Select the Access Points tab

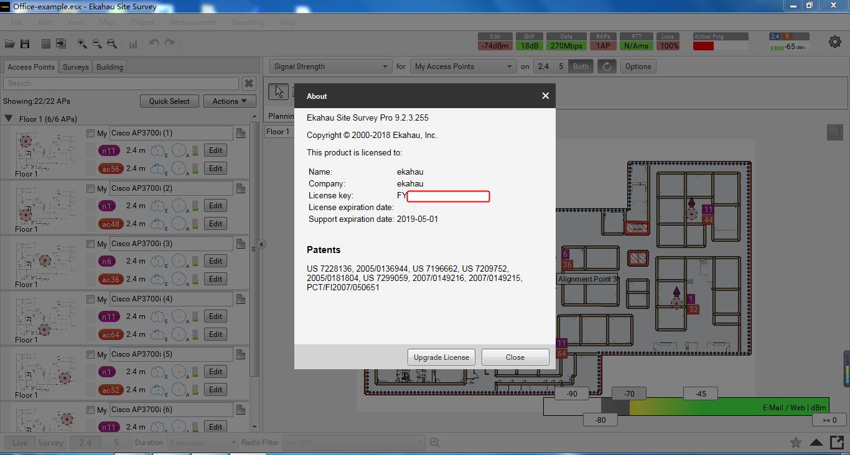click(31, 67)
